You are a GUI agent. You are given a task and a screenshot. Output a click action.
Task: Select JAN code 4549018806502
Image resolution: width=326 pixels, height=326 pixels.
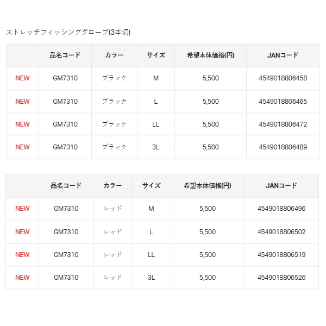[x=282, y=232]
